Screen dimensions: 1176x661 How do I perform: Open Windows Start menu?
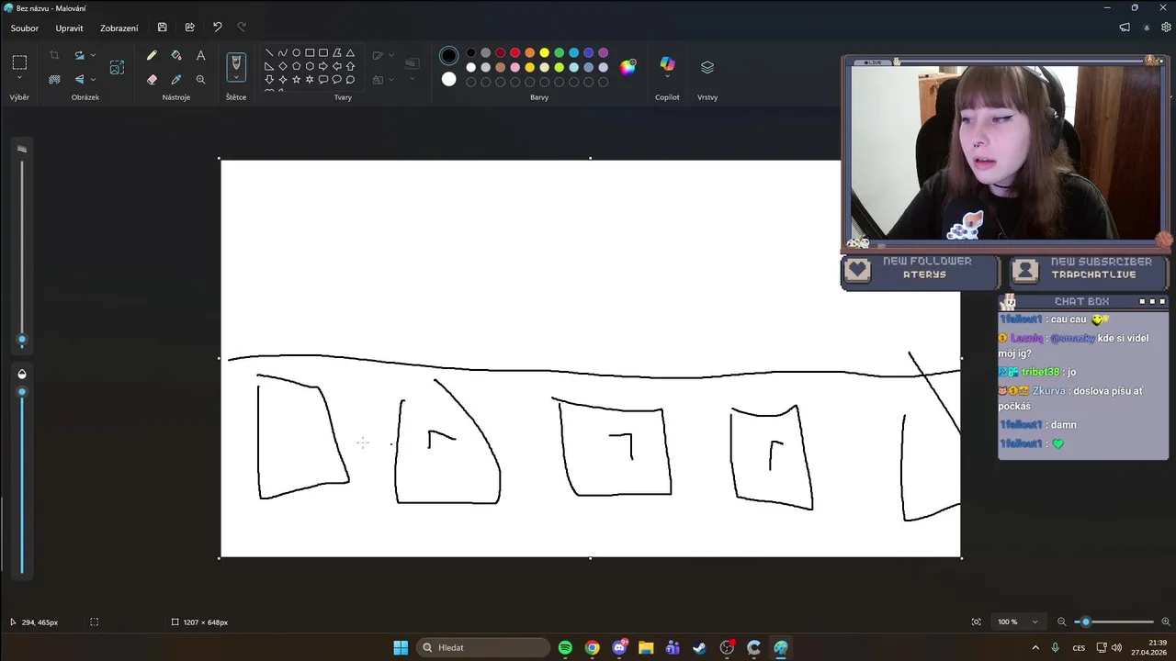point(401,647)
